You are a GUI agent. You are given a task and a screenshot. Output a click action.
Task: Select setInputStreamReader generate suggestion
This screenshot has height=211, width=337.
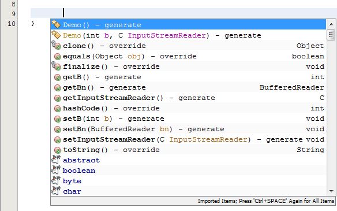[x=188, y=139]
